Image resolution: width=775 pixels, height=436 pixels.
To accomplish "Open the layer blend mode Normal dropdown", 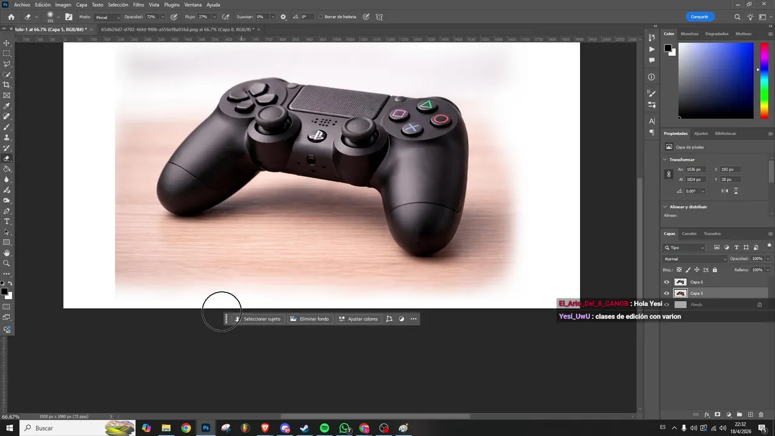I will pos(695,259).
